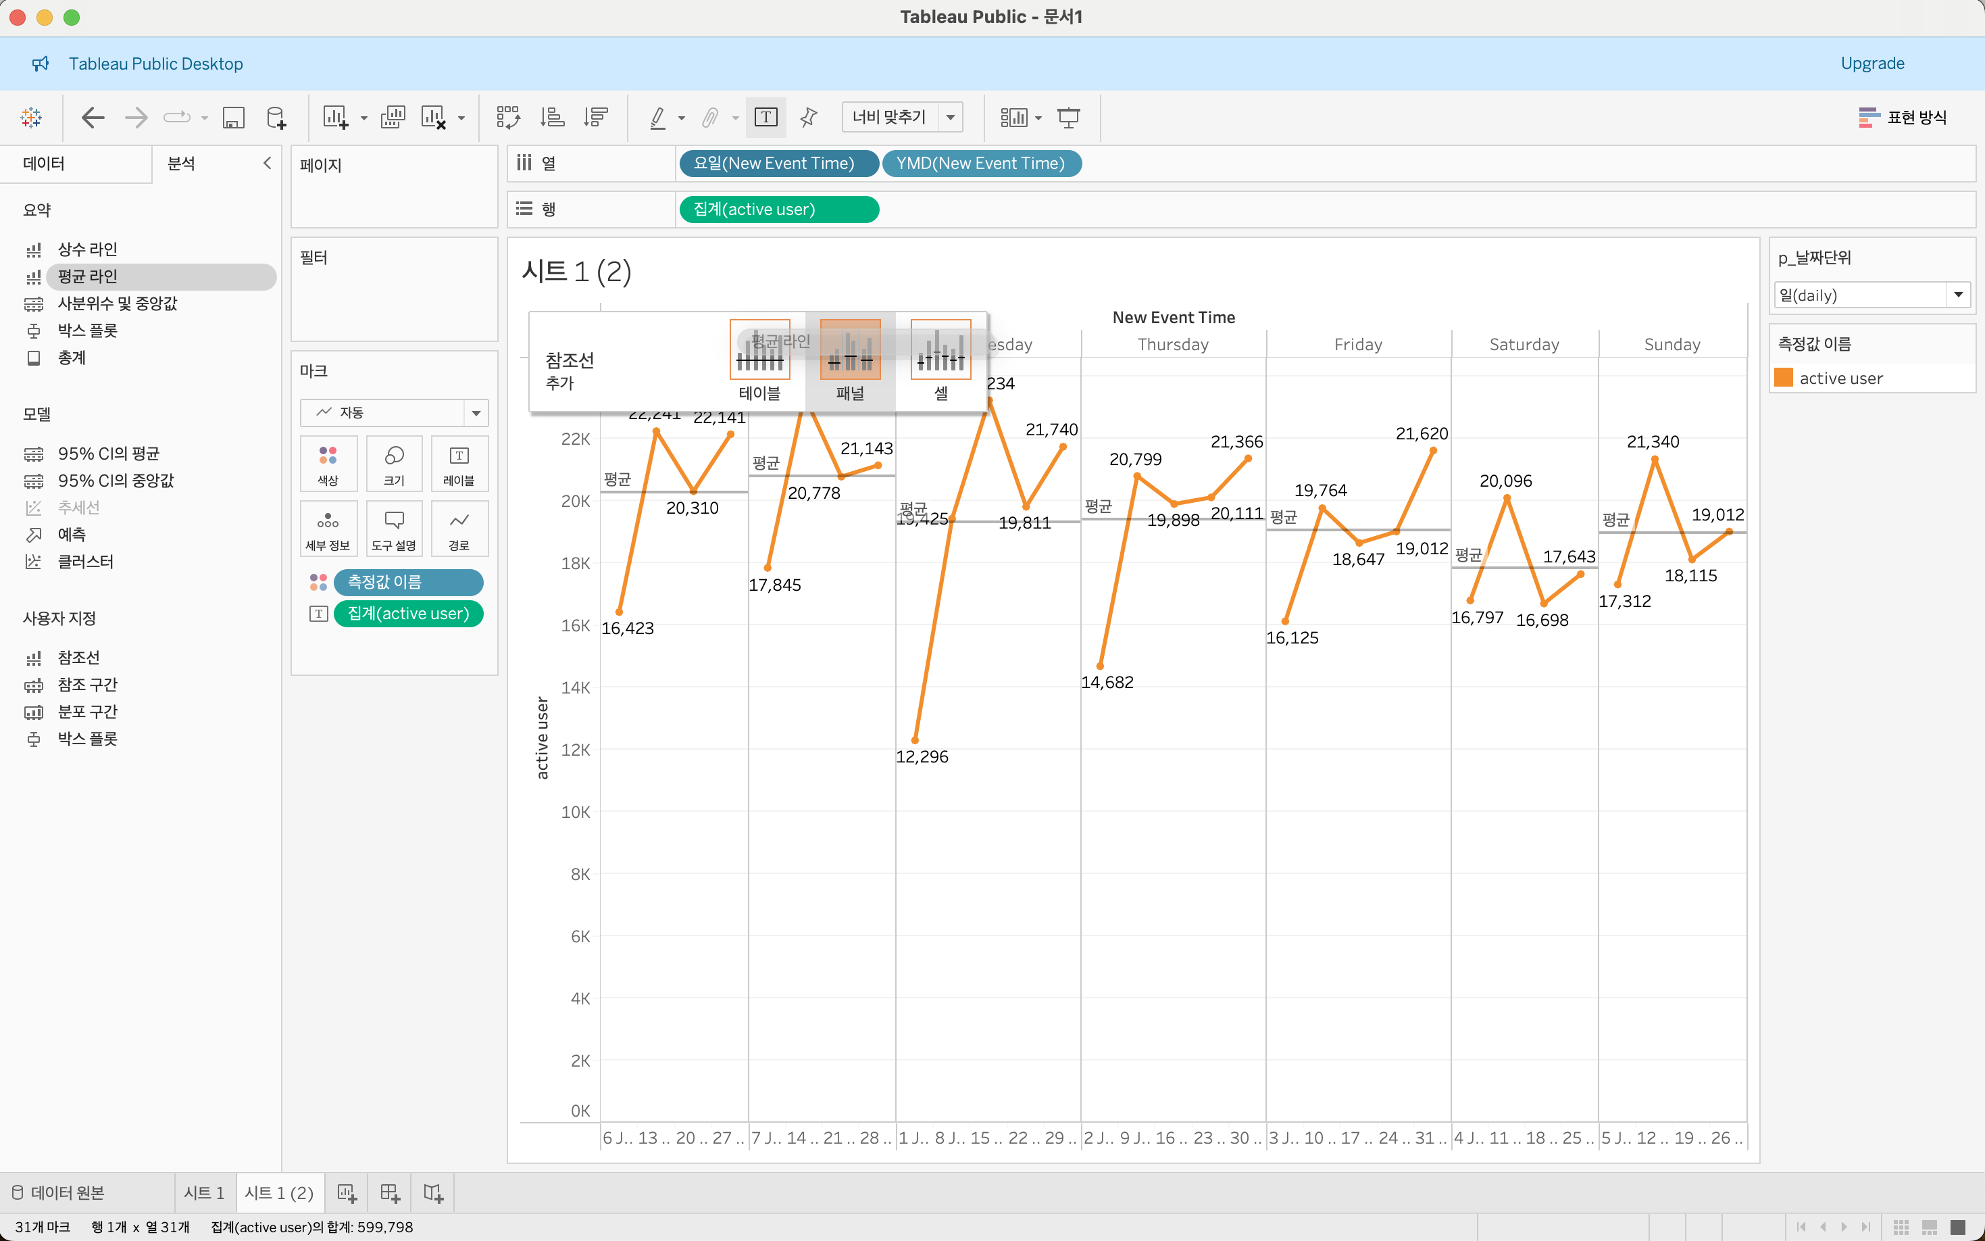Select 추세선 item in the analytics pane
Viewport: 1985px width, 1241px height.
point(78,507)
